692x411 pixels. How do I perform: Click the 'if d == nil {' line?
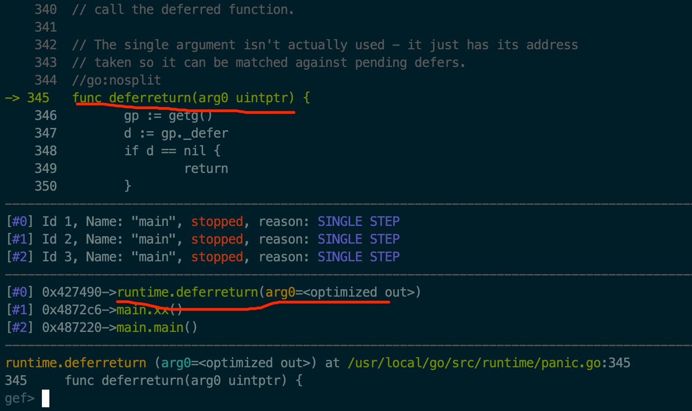click(x=172, y=151)
